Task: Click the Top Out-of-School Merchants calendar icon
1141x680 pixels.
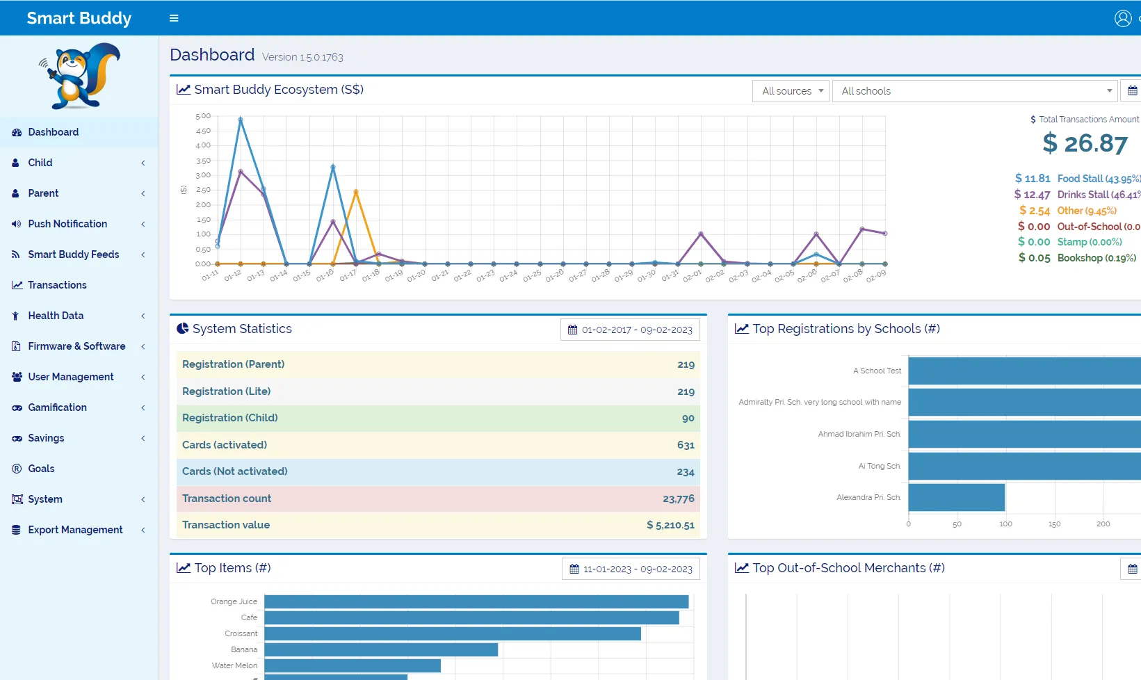Action: point(1132,569)
